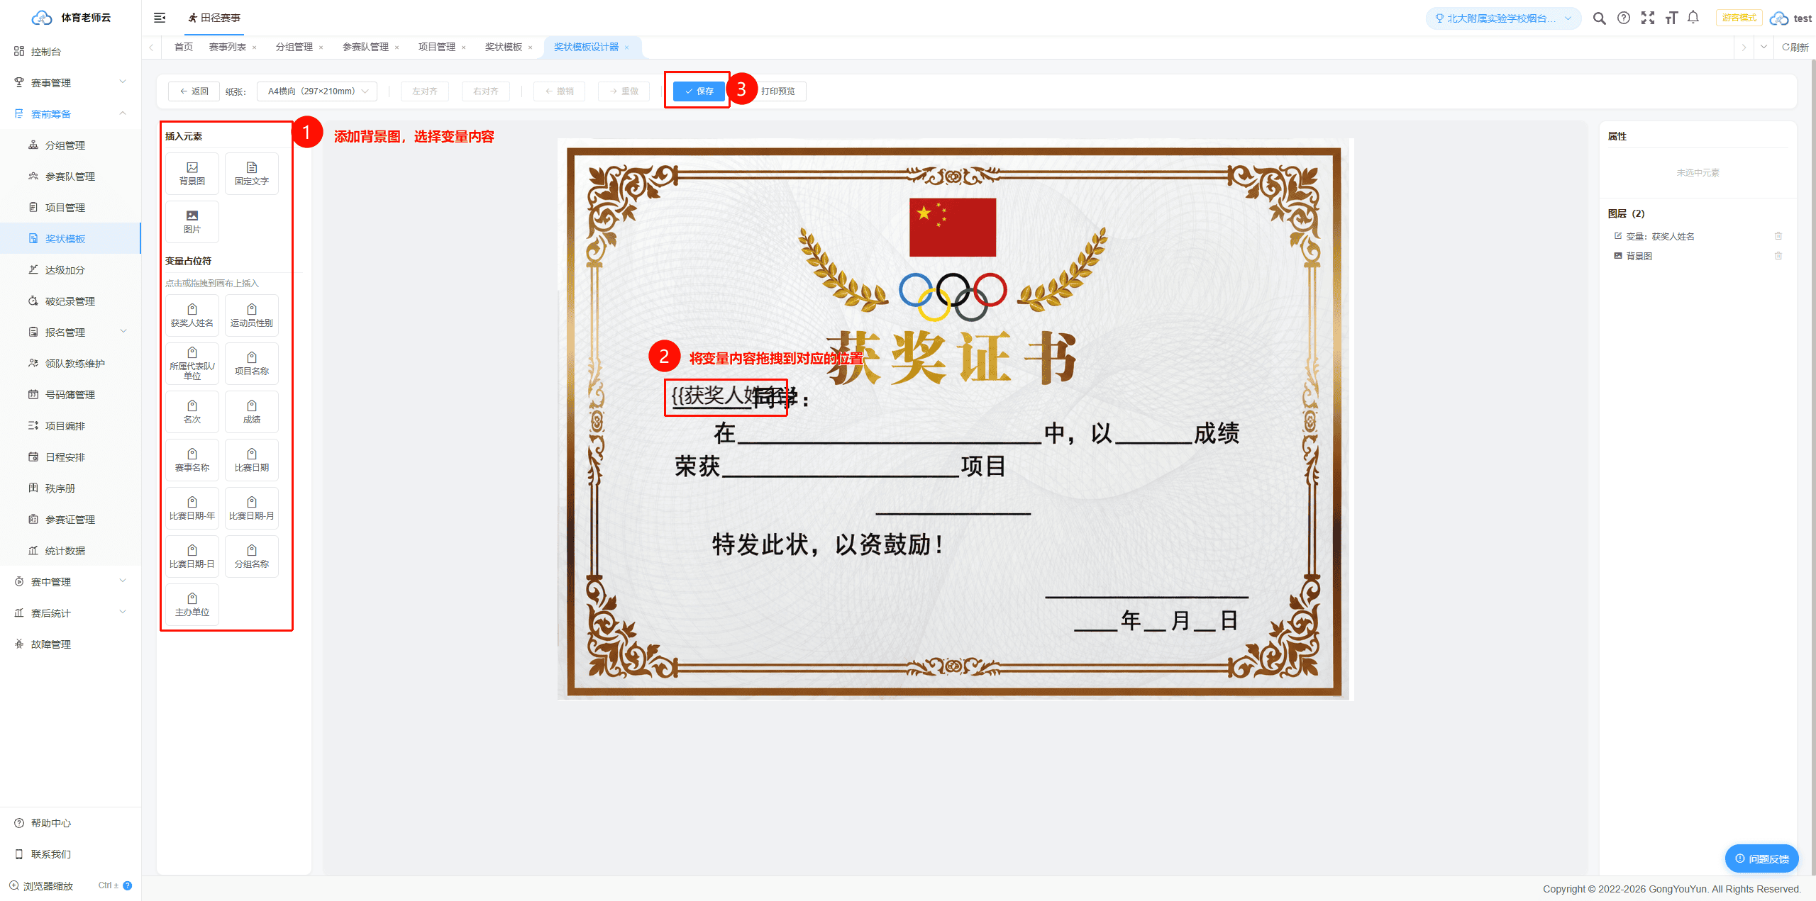Insert picture element 图片
This screenshot has width=1816, height=901.
192,222
